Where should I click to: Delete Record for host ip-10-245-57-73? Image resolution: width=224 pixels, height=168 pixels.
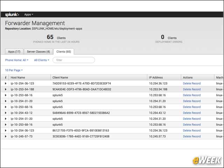tap(192, 136)
